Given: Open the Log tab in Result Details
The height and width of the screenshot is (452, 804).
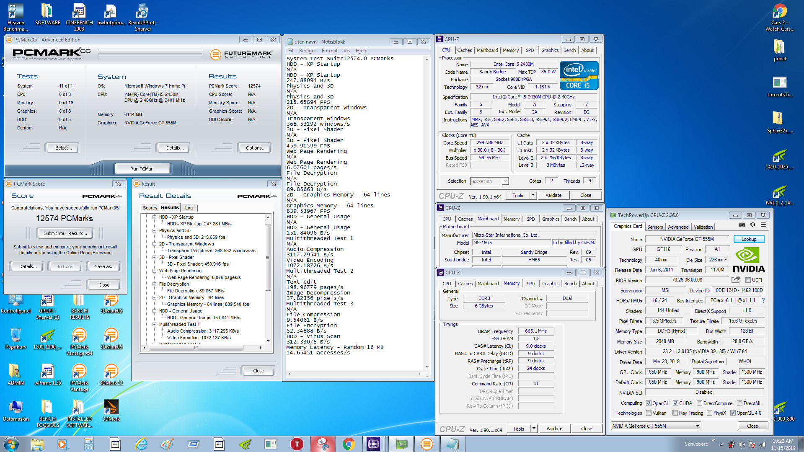Looking at the screenshot, I should 189,208.
